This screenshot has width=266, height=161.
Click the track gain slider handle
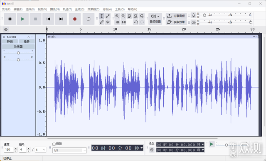(x=18, y=53)
